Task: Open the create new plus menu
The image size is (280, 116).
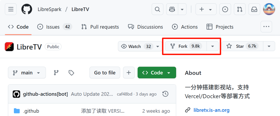Action: [x=206, y=9]
